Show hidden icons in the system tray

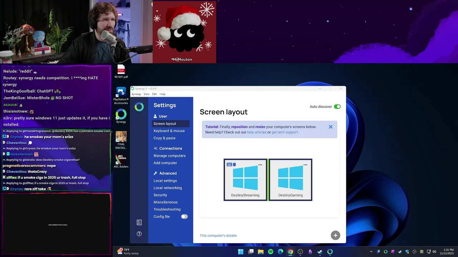[x=371, y=252]
